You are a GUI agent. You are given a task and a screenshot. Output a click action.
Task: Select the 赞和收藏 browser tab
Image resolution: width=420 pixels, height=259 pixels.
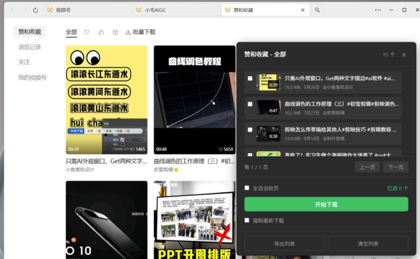265,10
